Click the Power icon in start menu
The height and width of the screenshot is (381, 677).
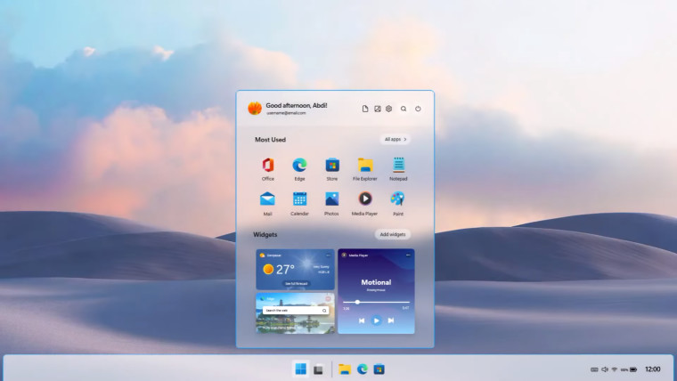[418, 109]
